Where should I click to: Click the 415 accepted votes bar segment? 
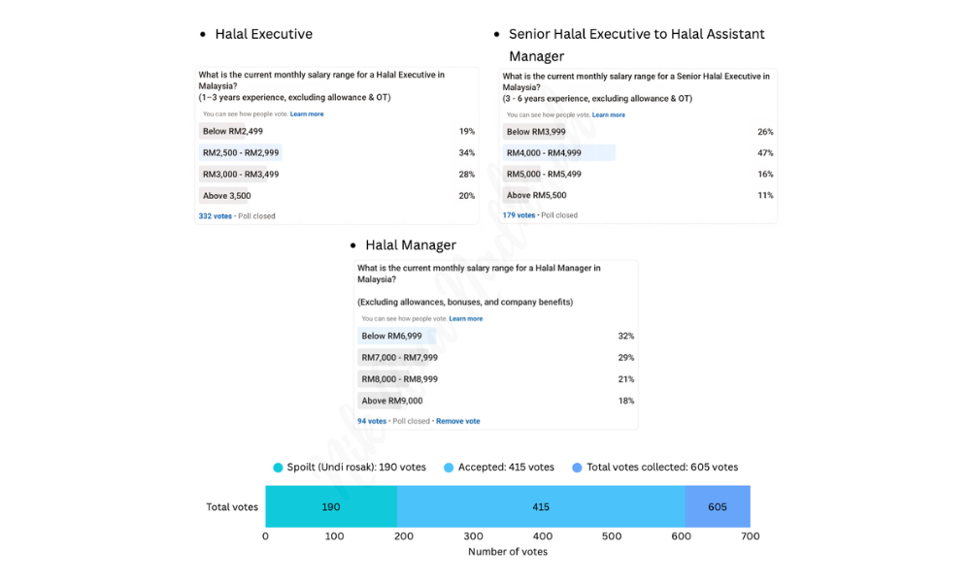541,506
